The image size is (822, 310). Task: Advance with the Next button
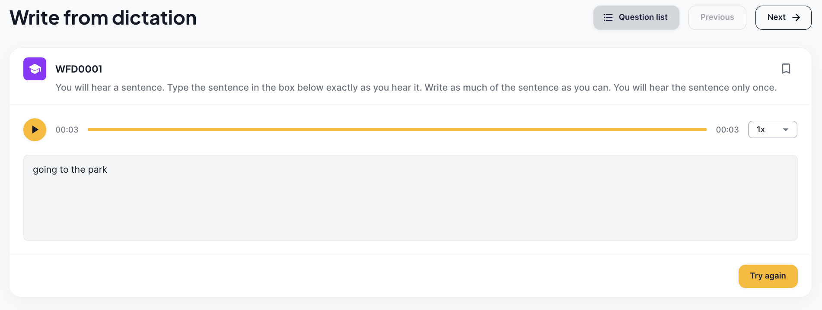(783, 17)
